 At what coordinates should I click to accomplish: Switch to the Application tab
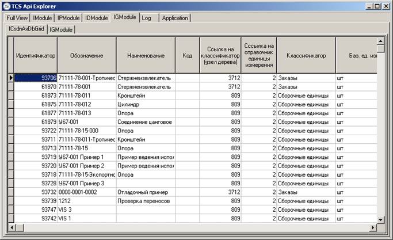(x=175, y=18)
